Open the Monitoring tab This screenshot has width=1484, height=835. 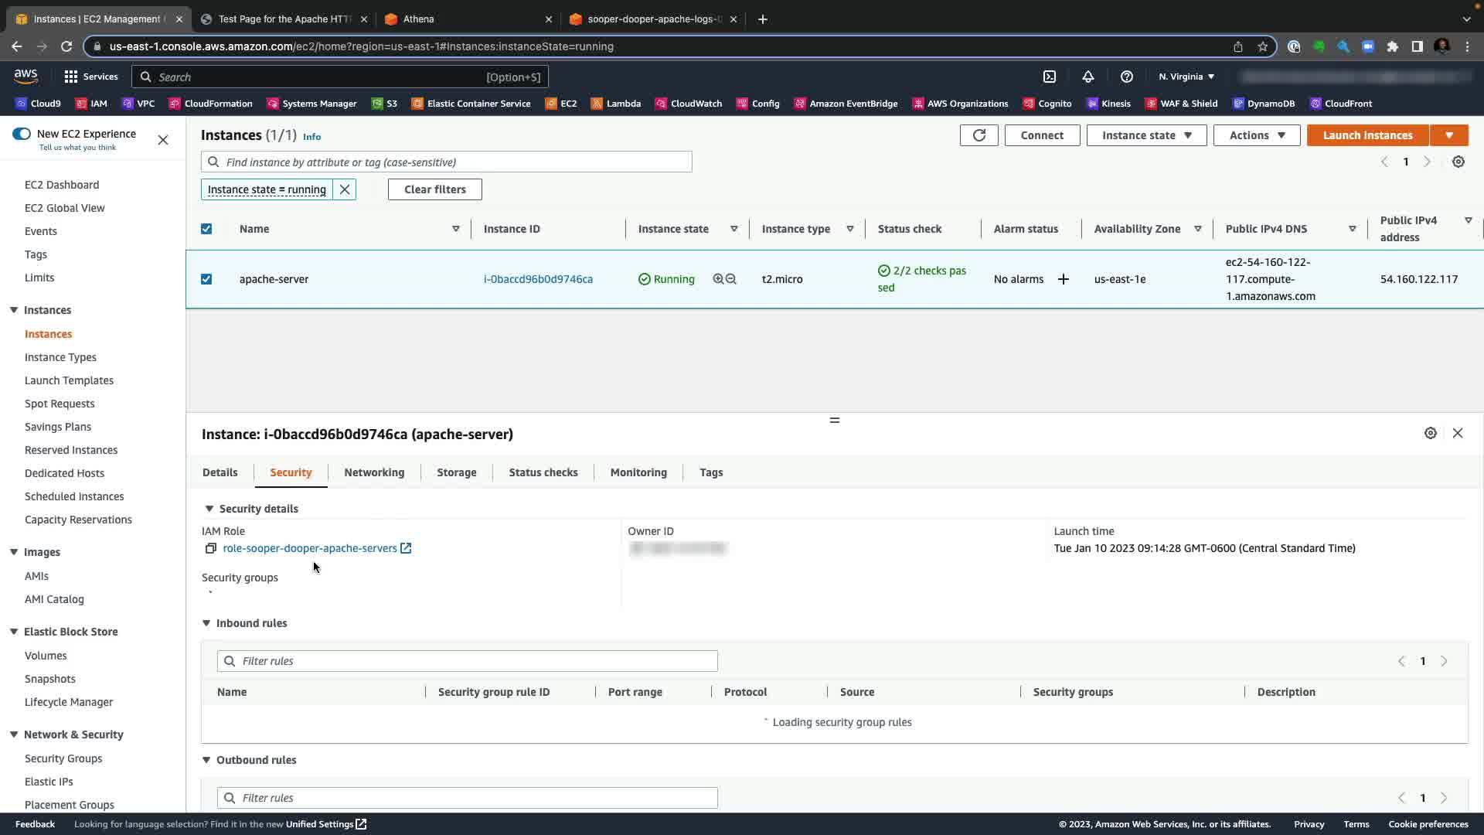638,472
